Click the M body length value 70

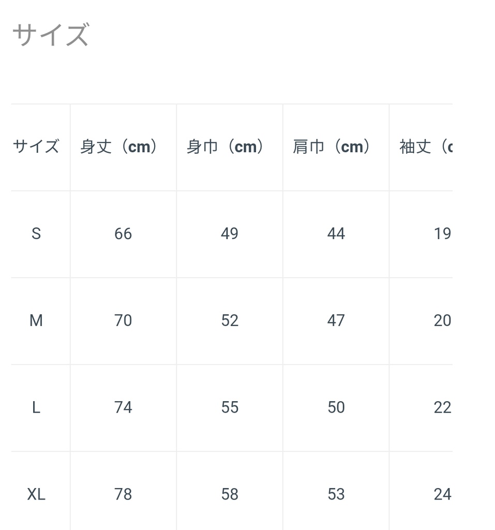click(x=123, y=321)
